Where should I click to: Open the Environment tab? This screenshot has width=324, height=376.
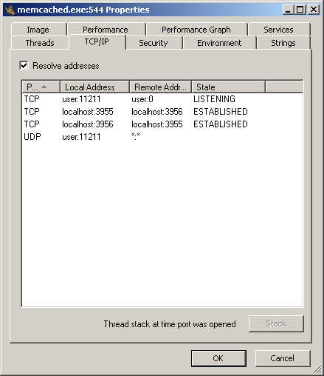click(x=219, y=43)
